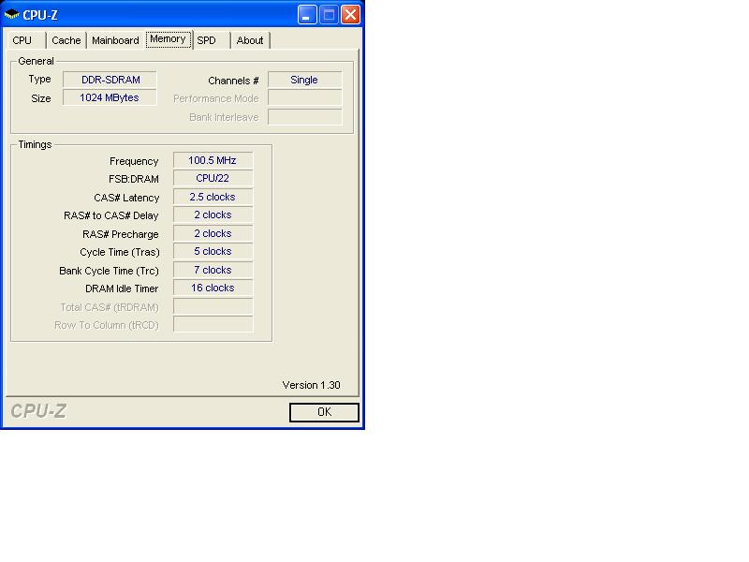Minimize the CPU-Z window
The height and width of the screenshot is (562, 749).
(x=307, y=15)
